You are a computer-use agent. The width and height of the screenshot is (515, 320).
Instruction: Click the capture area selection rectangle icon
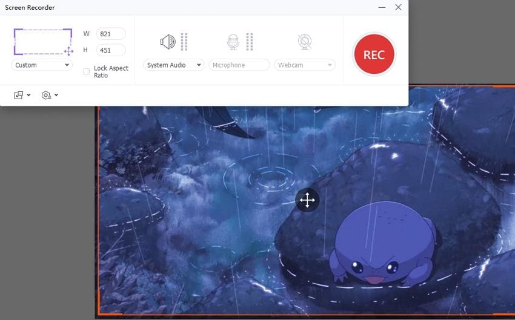point(42,42)
